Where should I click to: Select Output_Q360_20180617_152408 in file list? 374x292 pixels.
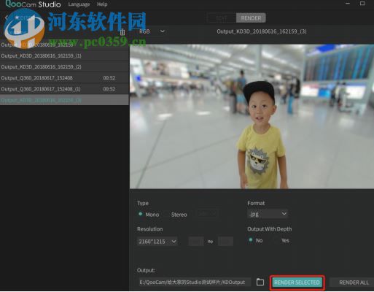(64, 78)
